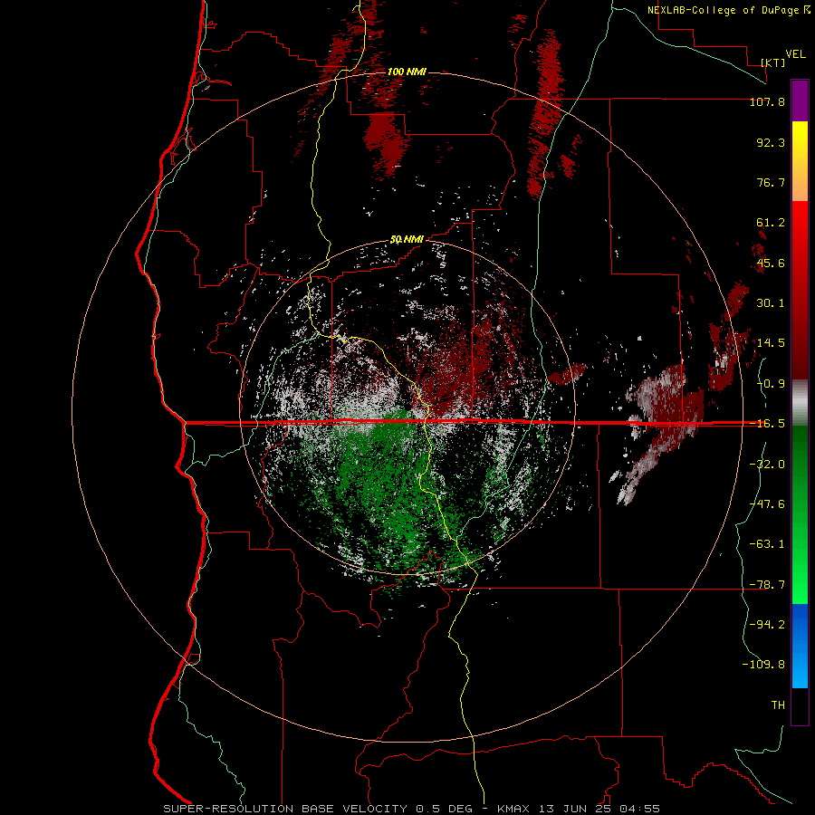815x815 pixels.
Task: Click the -63.1 velocity scale value
Action: pyautogui.click(x=767, y=544)
